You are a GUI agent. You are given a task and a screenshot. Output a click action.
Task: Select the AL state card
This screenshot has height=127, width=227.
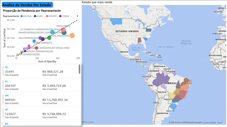[41, 85]
